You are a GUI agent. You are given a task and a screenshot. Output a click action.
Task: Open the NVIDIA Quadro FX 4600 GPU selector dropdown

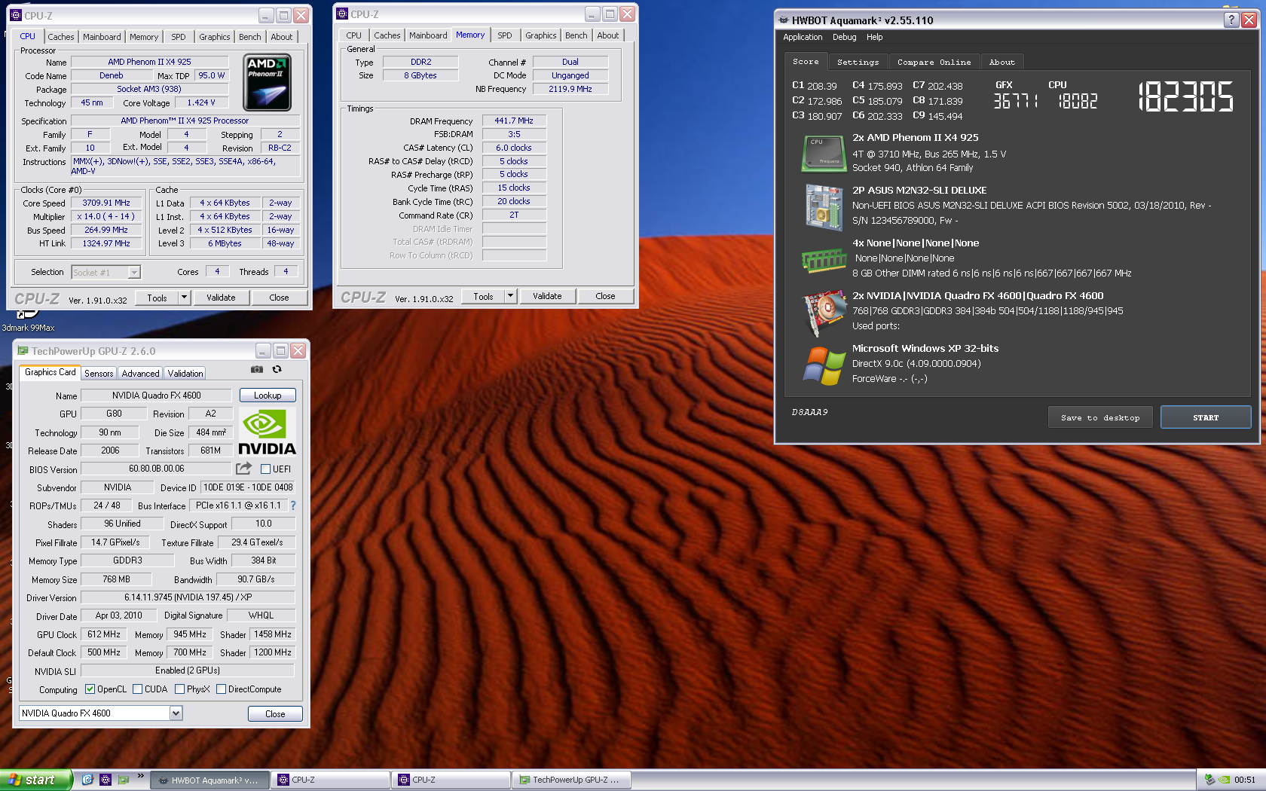click(x=176, y=713)
